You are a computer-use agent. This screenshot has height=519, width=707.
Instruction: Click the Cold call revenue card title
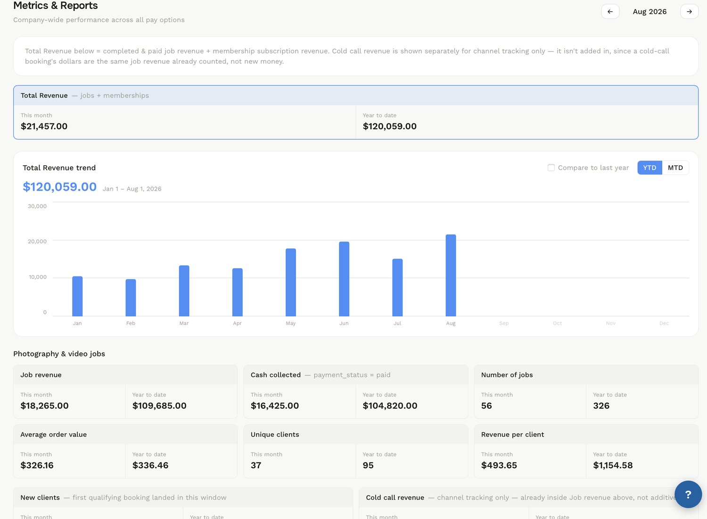[395, 497]
